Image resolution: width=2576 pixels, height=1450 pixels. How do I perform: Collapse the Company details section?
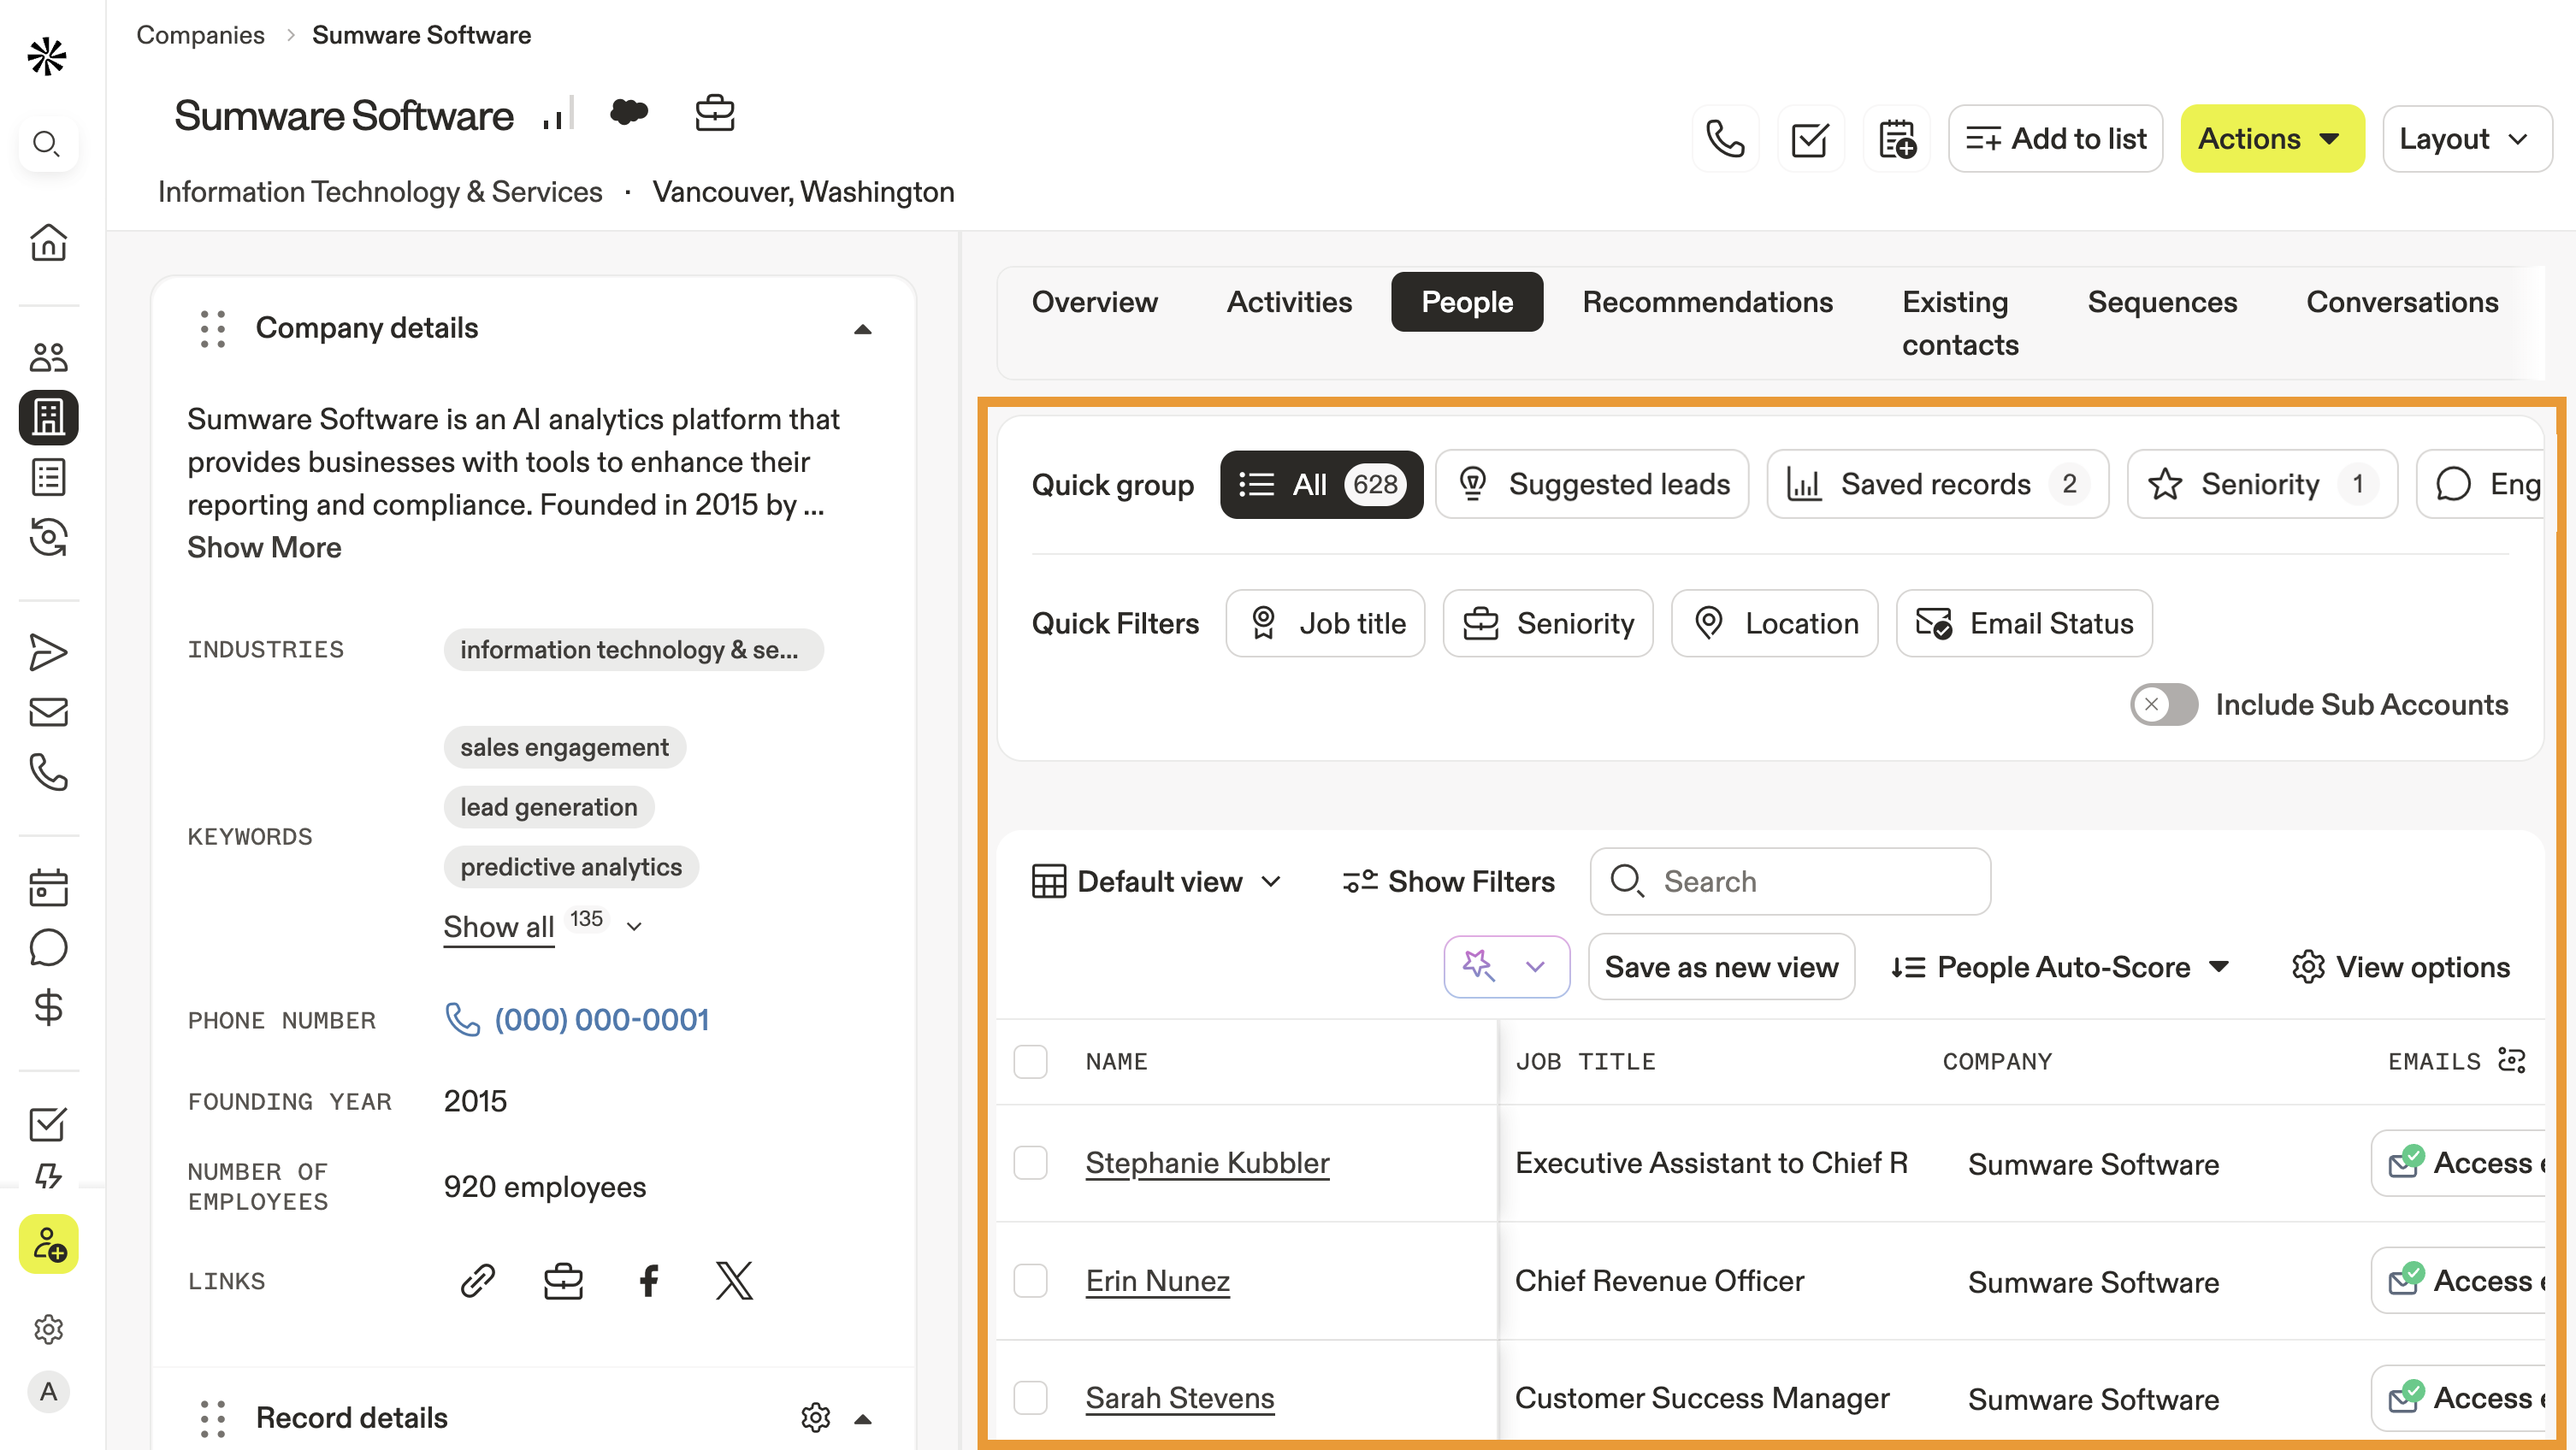point(862,329)
